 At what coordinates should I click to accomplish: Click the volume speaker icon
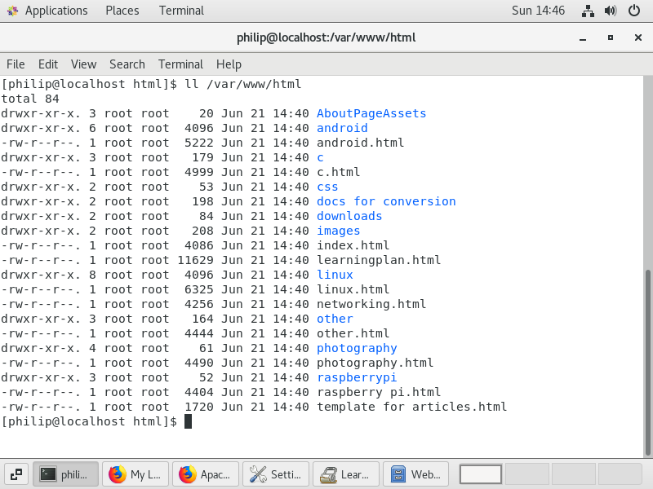610,11
